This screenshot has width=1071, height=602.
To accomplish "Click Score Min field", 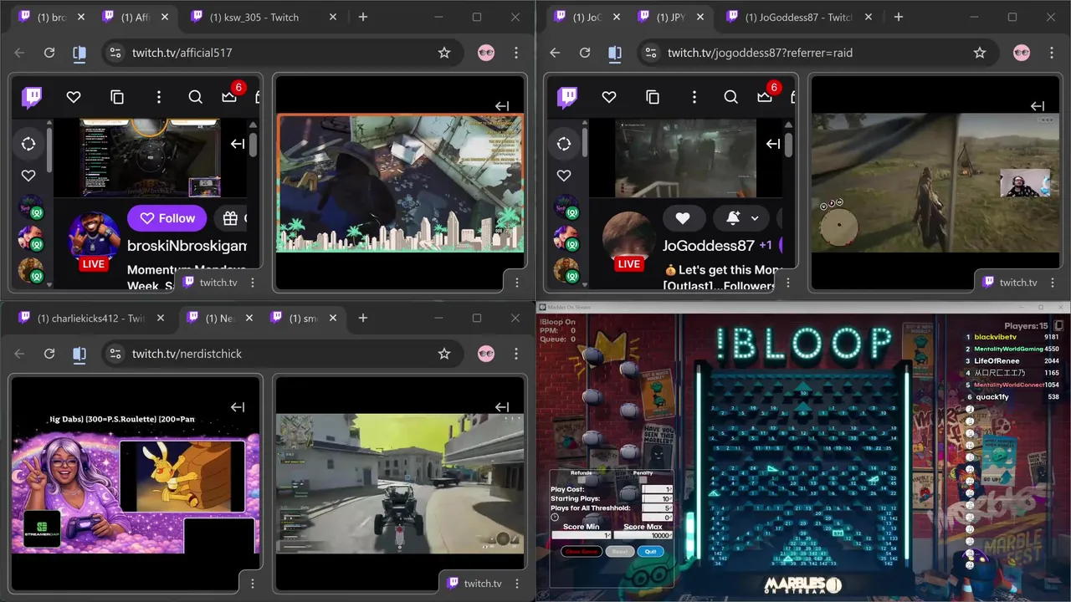I will [x=582, y=535].
